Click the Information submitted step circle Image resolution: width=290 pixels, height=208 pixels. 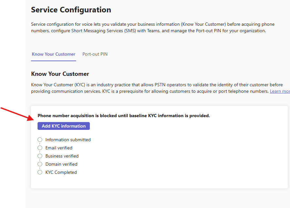(x=40, y=140)
